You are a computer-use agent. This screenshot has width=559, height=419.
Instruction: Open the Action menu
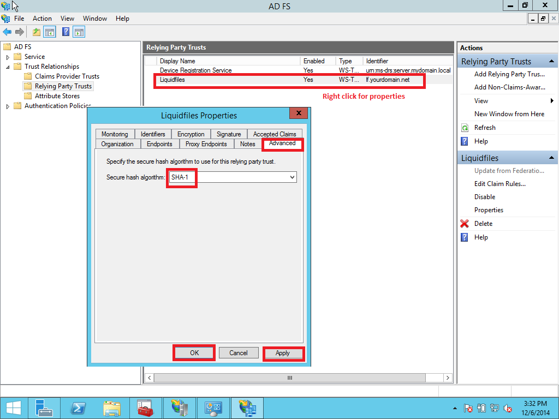coord(42,18)
